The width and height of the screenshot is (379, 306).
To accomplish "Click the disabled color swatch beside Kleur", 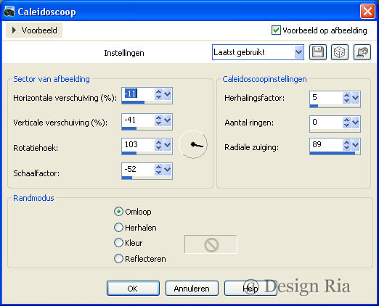I will coord(211,244).
